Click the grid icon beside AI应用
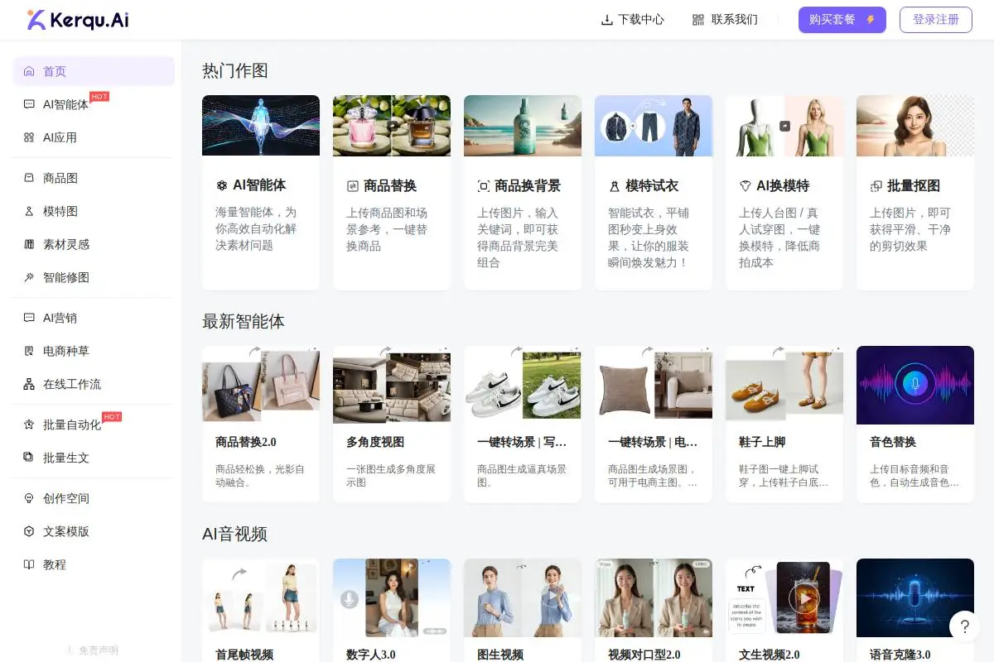 [x=29, y=137]
